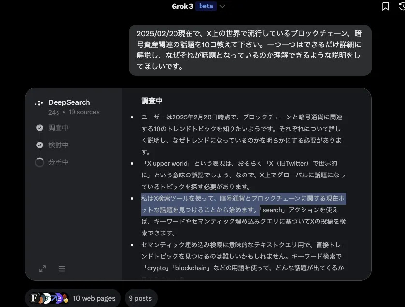Bookmark this conversation using the bookmark icon
This screenshot has height=307, width=405.
point(385,6)
